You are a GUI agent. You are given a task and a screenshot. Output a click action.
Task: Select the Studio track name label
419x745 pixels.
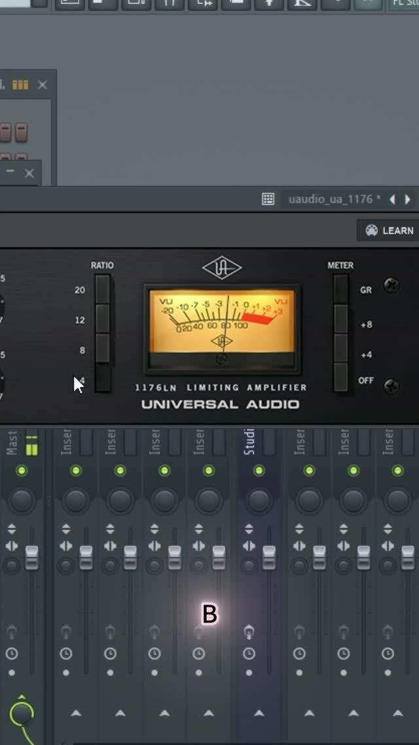[249, 442]
